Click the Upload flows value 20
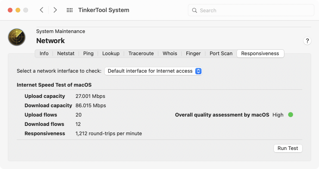The height and width of the screenshot is (169, 319). coord(79,115)
